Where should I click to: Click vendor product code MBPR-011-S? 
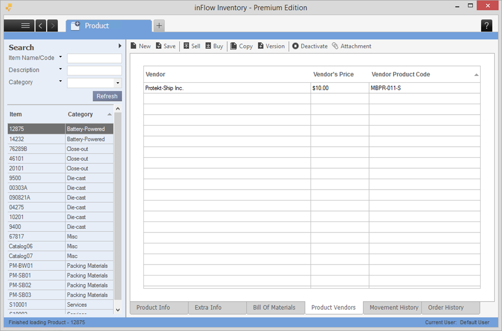(425, 88)
